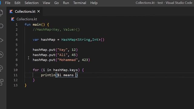
Task: Open the Search view in activity bar
Action: [2, 26]
